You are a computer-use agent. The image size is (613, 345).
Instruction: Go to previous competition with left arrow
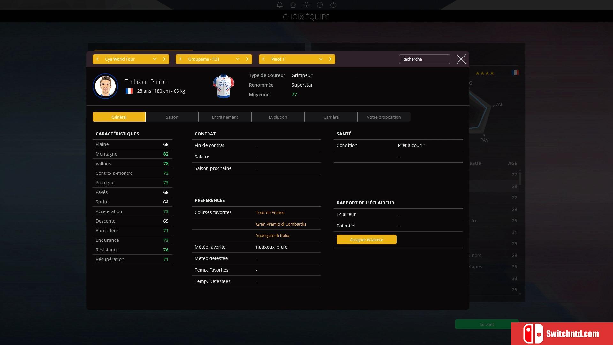(97, 59)
